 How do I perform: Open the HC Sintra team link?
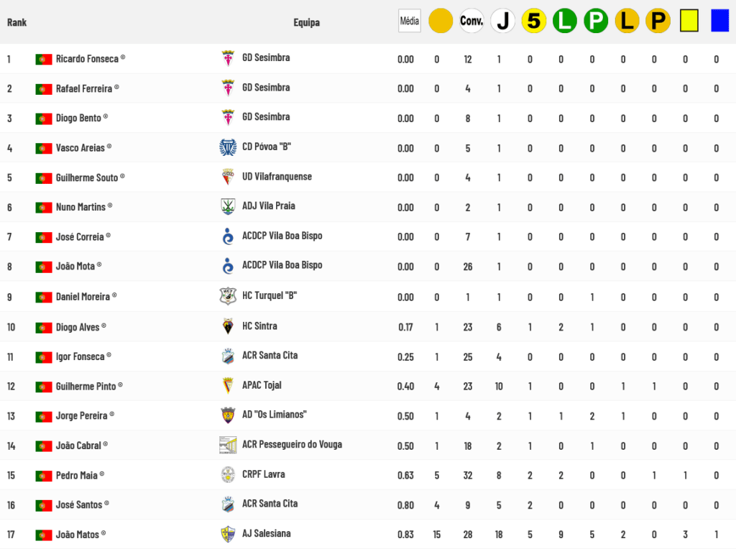(259, 326)
